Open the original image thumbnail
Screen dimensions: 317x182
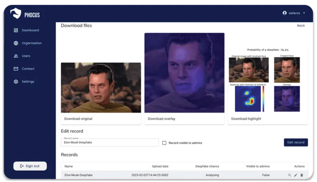[101, 88]
